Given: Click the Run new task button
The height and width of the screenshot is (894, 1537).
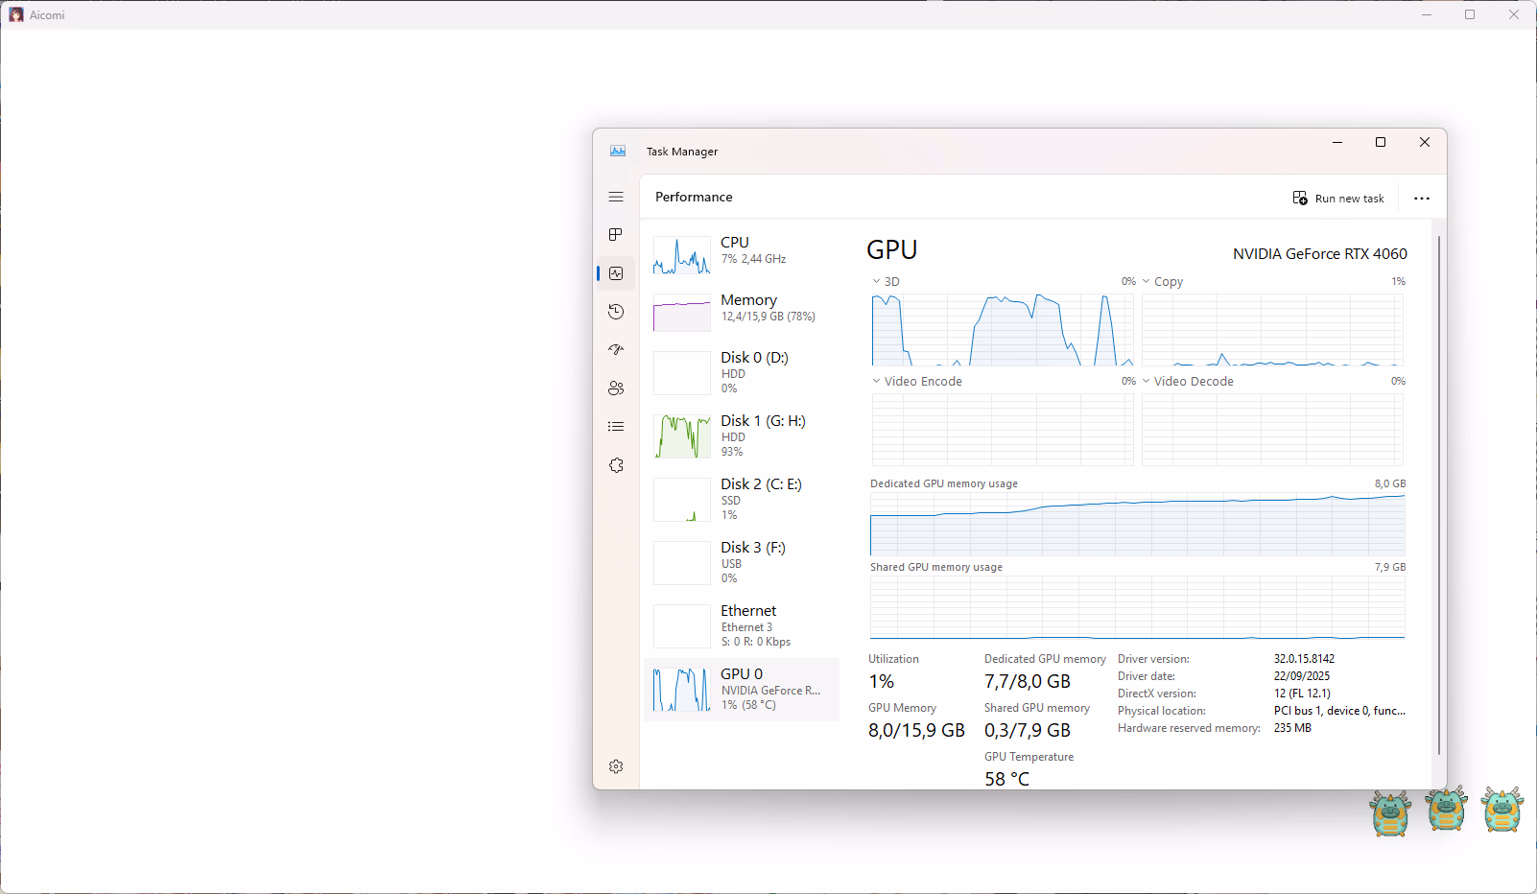Looking at the screenshot, I should [1338, 199].
